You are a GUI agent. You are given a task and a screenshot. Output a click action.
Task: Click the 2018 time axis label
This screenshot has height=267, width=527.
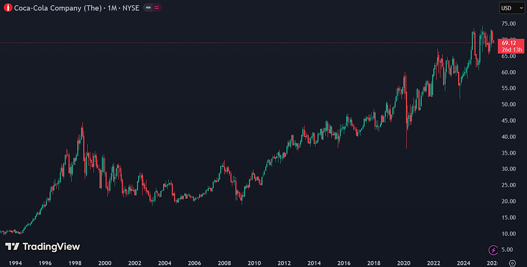click(374, 263)
